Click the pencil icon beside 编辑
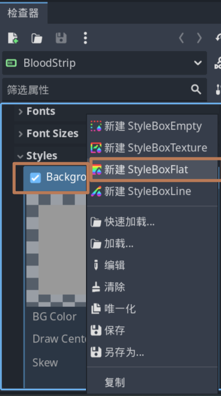This screenshot has height=396, width=221. [96, 265]
